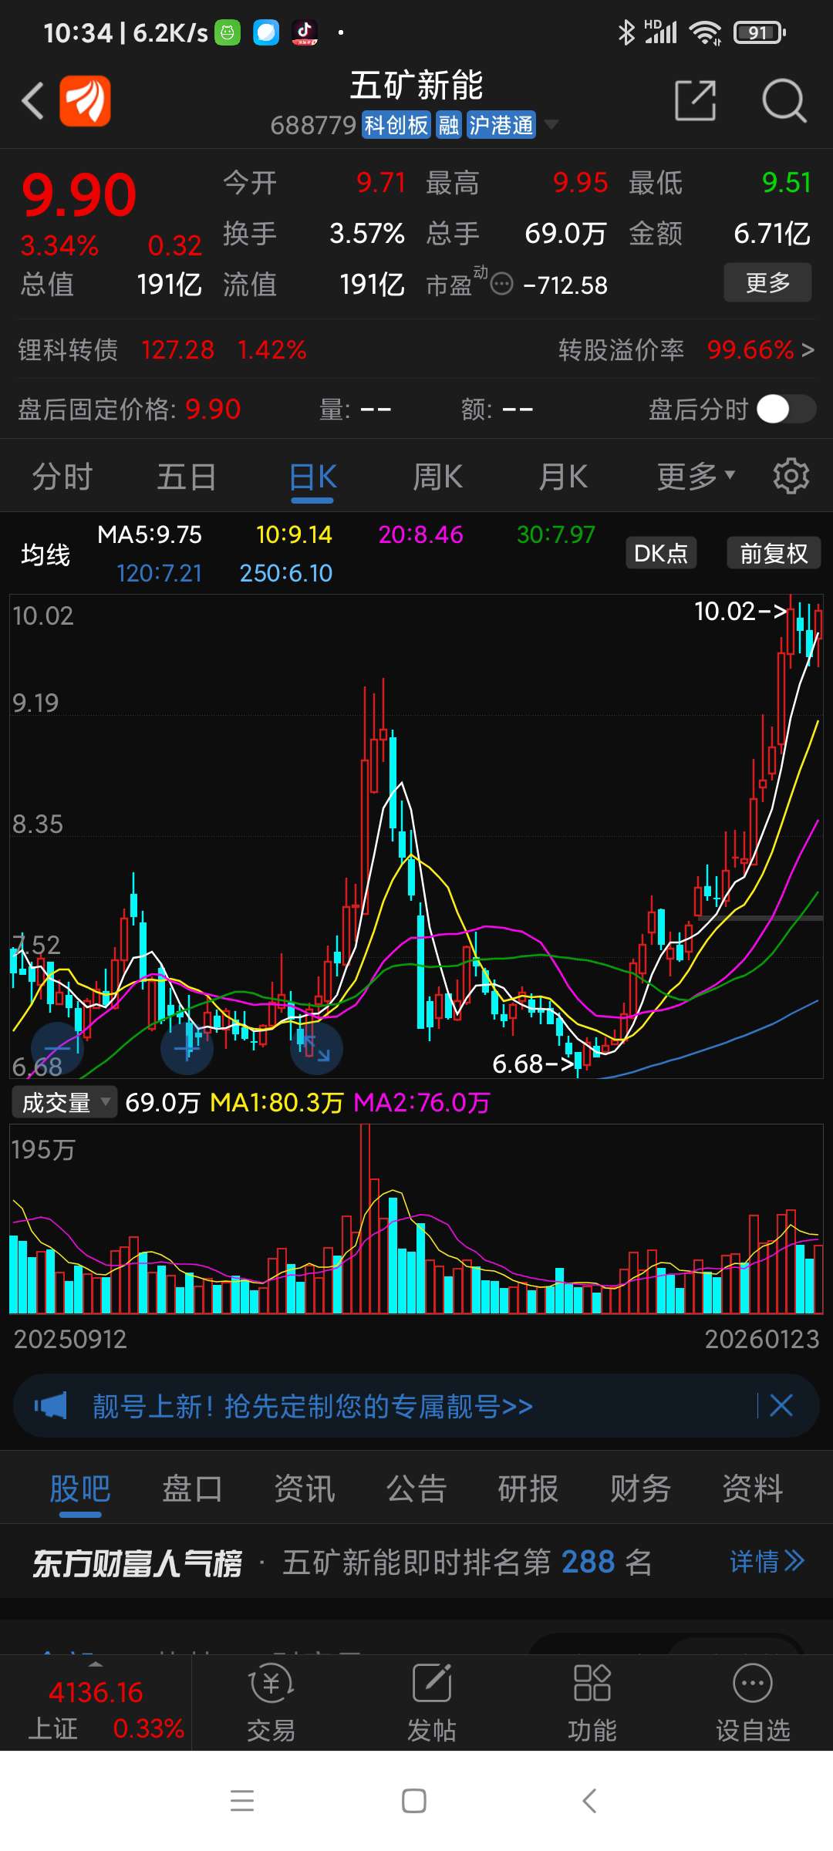Open the 详情 ranking link

pos(767,1562)
